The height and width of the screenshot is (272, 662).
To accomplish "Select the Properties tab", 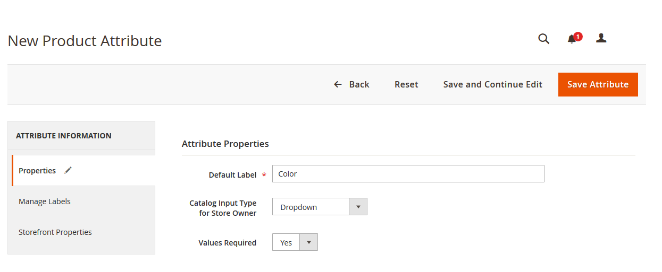I will [83, 171].
